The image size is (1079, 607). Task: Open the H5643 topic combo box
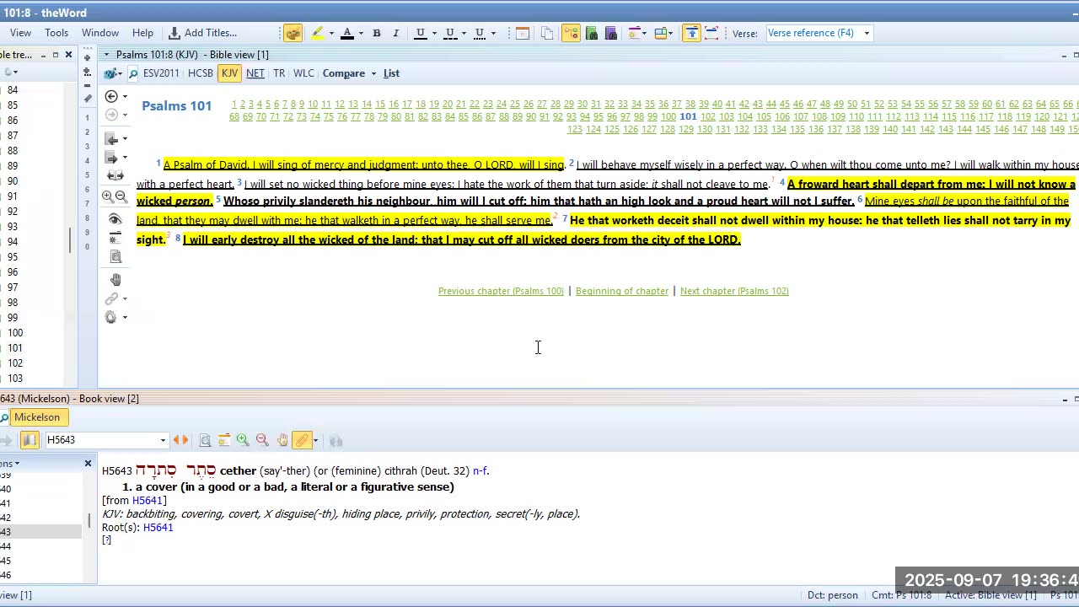coord(106,440)
